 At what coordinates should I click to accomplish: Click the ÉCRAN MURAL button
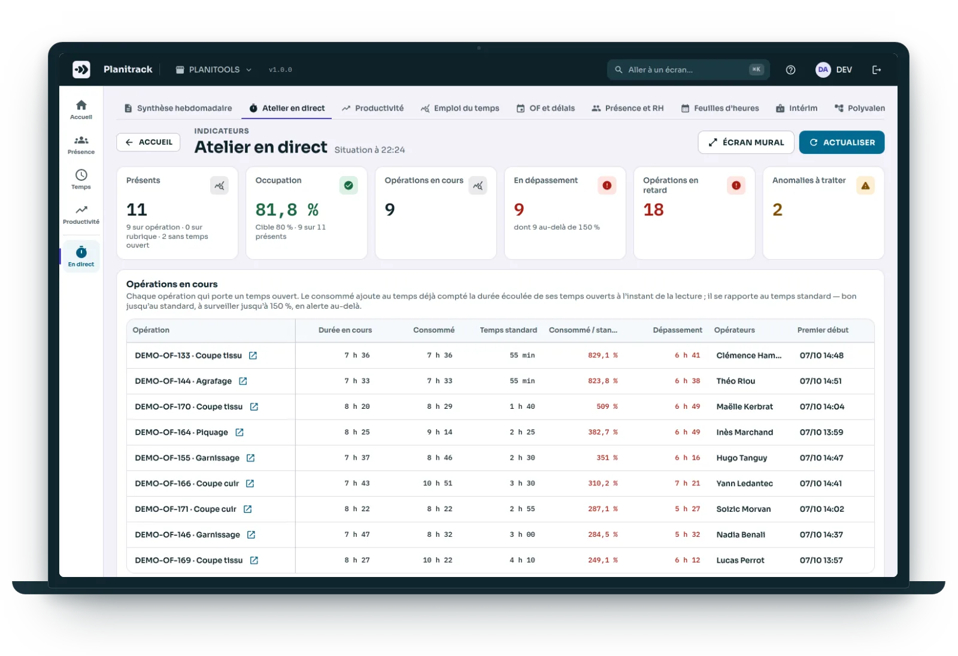tap(746, 142)
